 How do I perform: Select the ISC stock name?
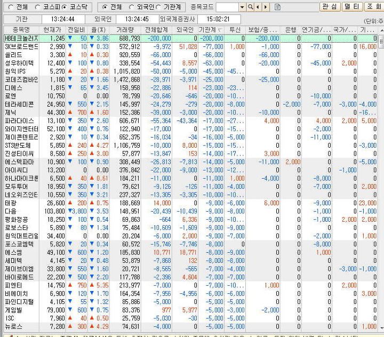(10, 318)
